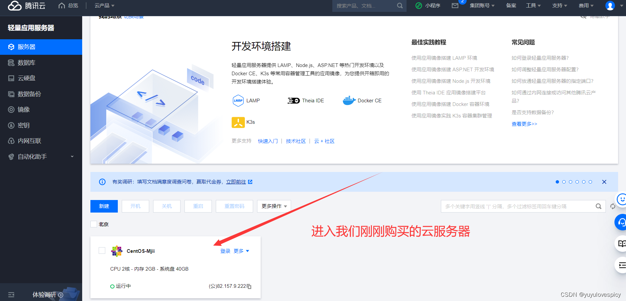Refresh the server list
This screenshot has height=301, width=626.
tap(613, 206)
